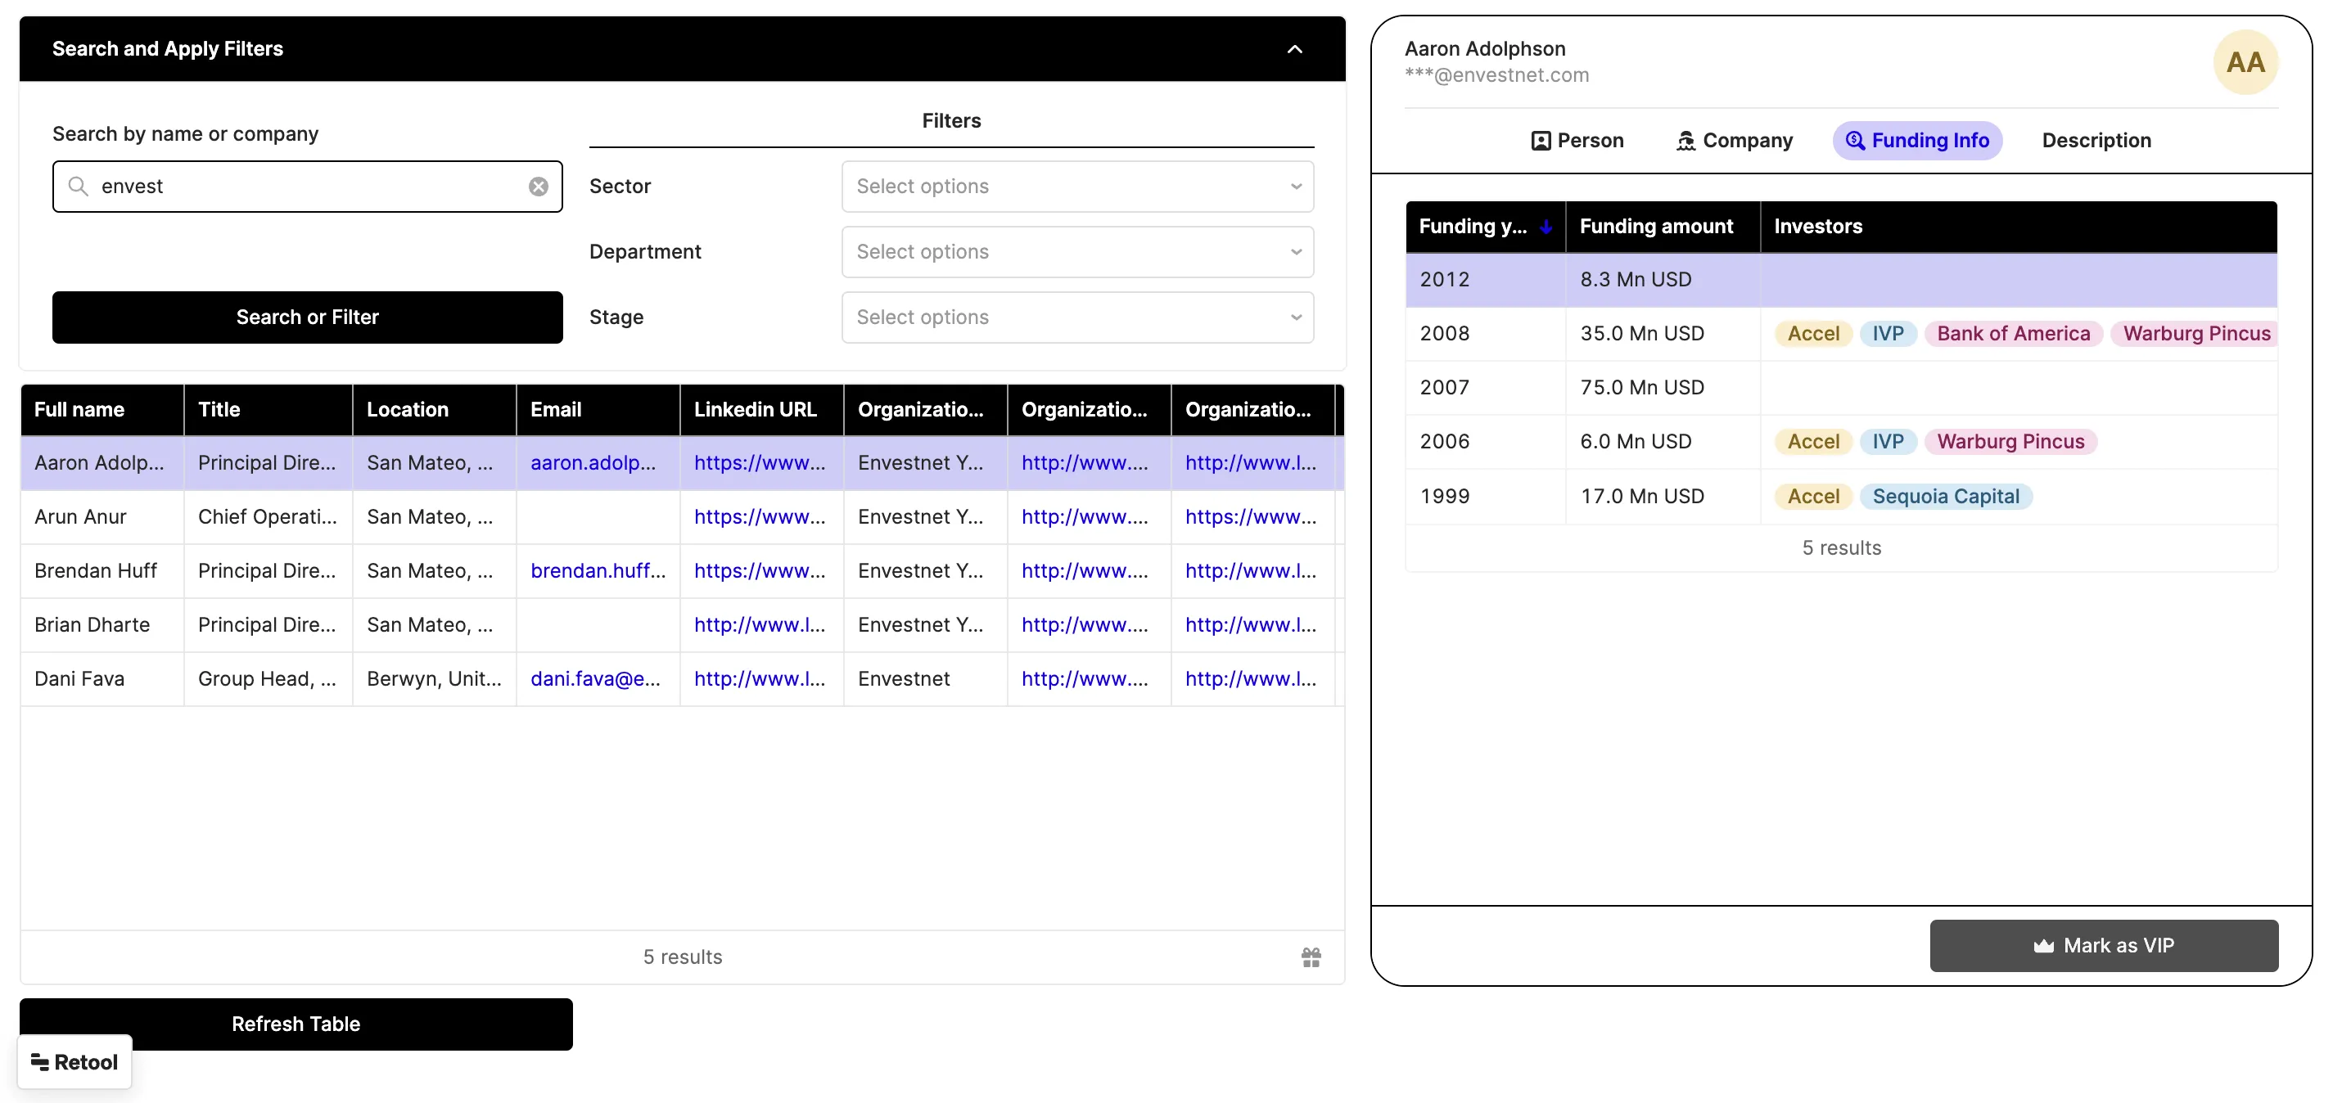
Task: Open the Department dropdown
Action: (1076, 252)
